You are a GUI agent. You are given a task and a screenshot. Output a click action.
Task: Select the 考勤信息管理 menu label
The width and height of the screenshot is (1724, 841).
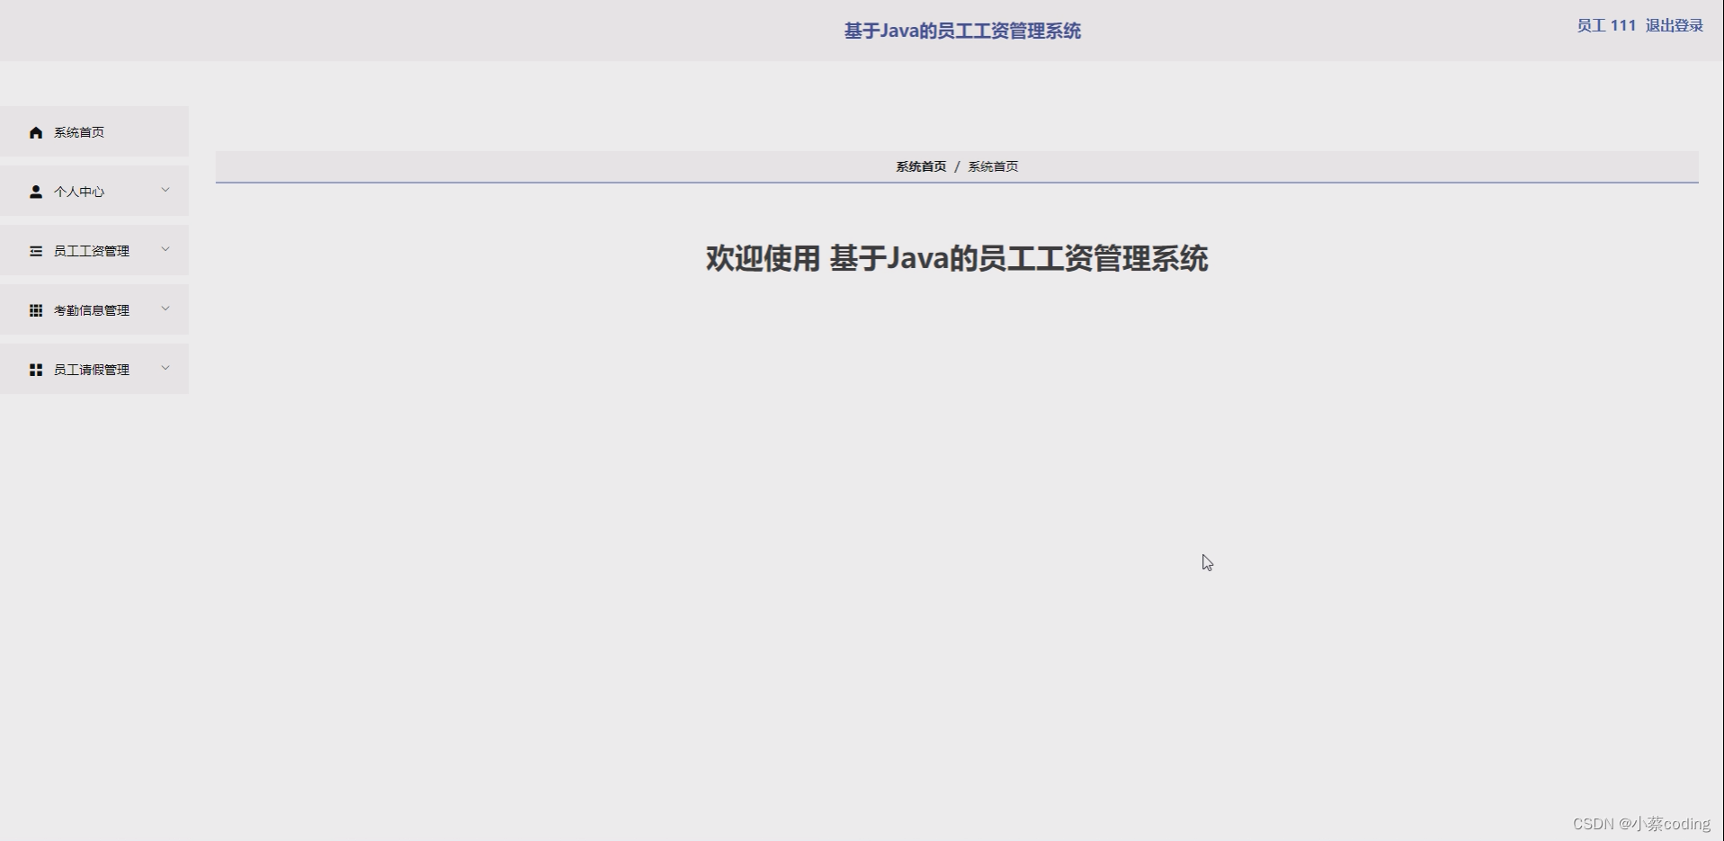(x=92, y=310)
